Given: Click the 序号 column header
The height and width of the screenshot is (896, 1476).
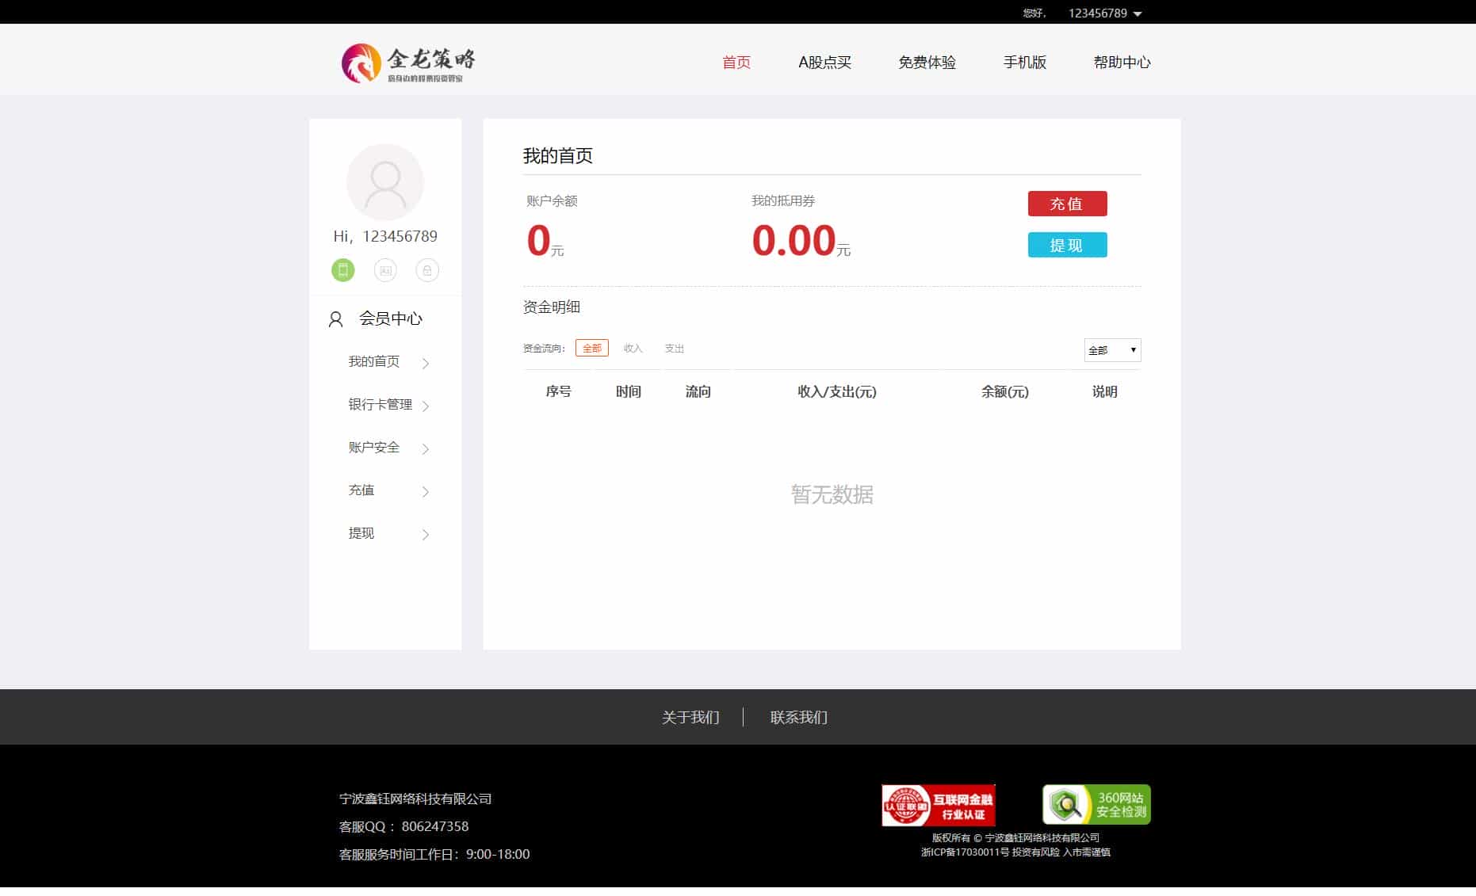Looking at the screenshot, I should [x=558, y=391].
